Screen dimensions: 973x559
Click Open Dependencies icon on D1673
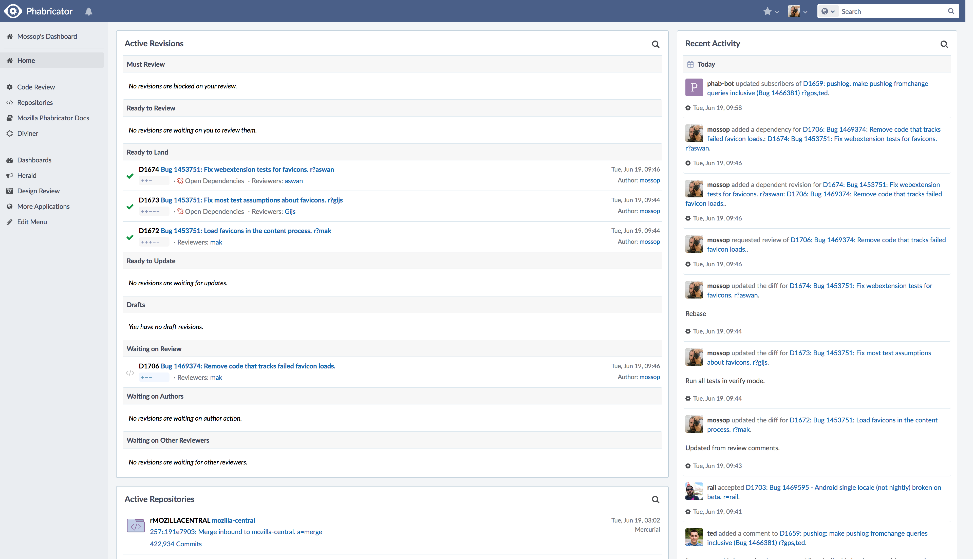pos(180,211)
